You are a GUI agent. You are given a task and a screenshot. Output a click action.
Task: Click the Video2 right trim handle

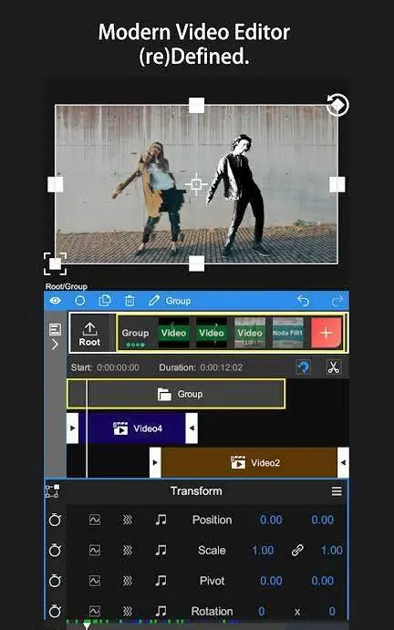click(343, 462)
